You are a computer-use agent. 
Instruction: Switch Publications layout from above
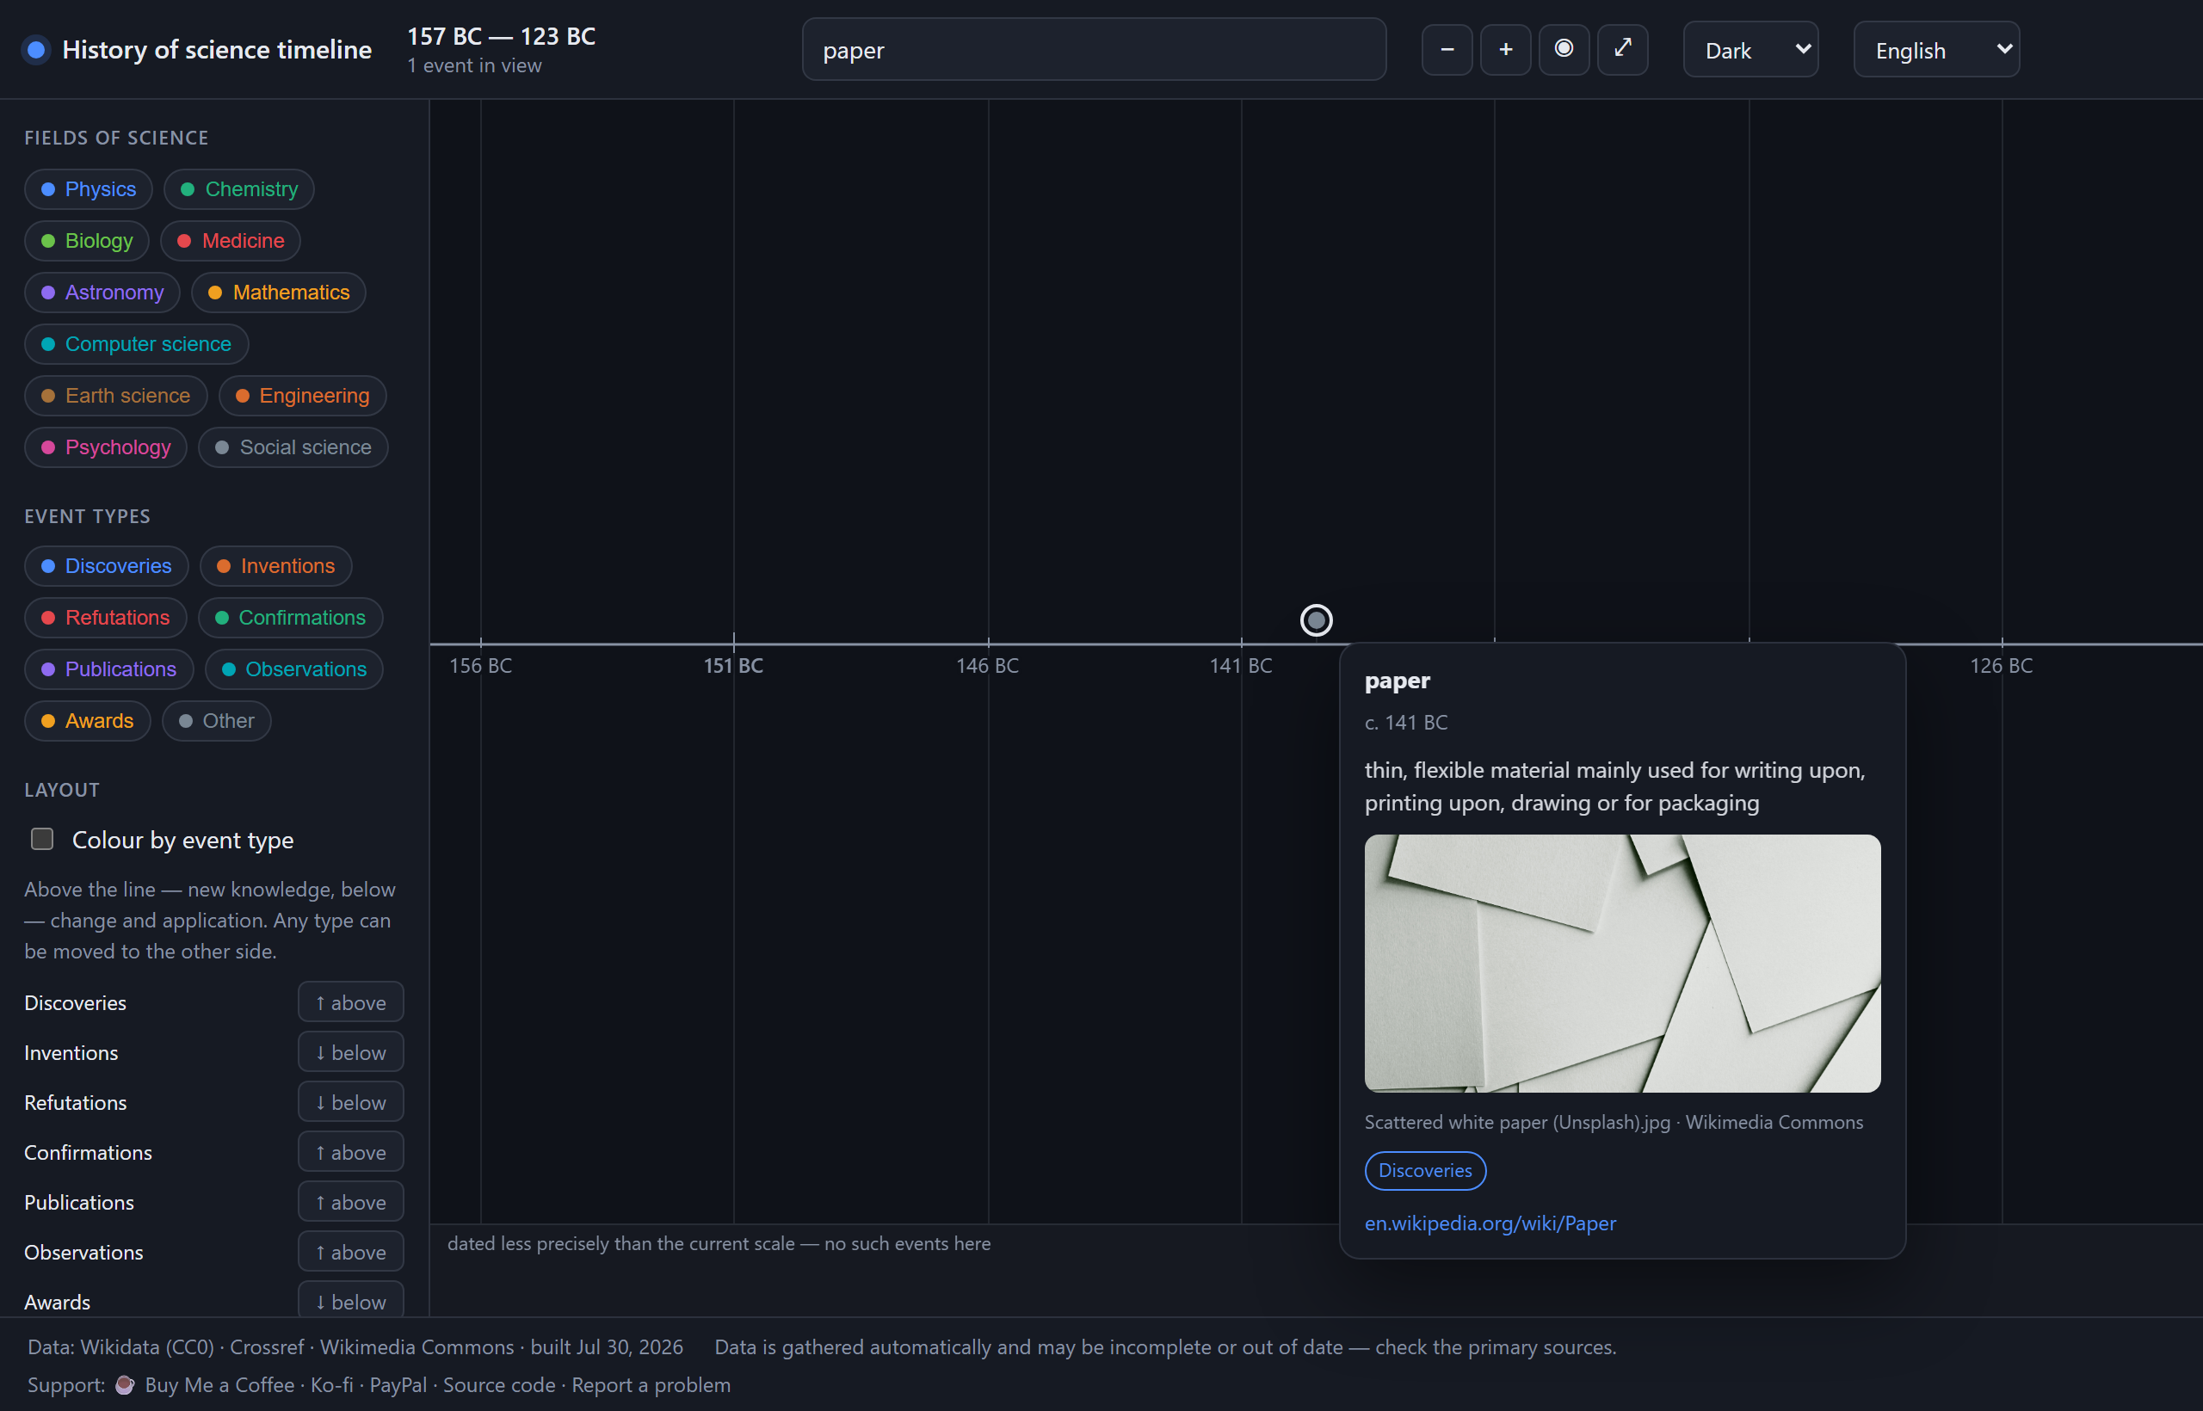coord(350,1202)
